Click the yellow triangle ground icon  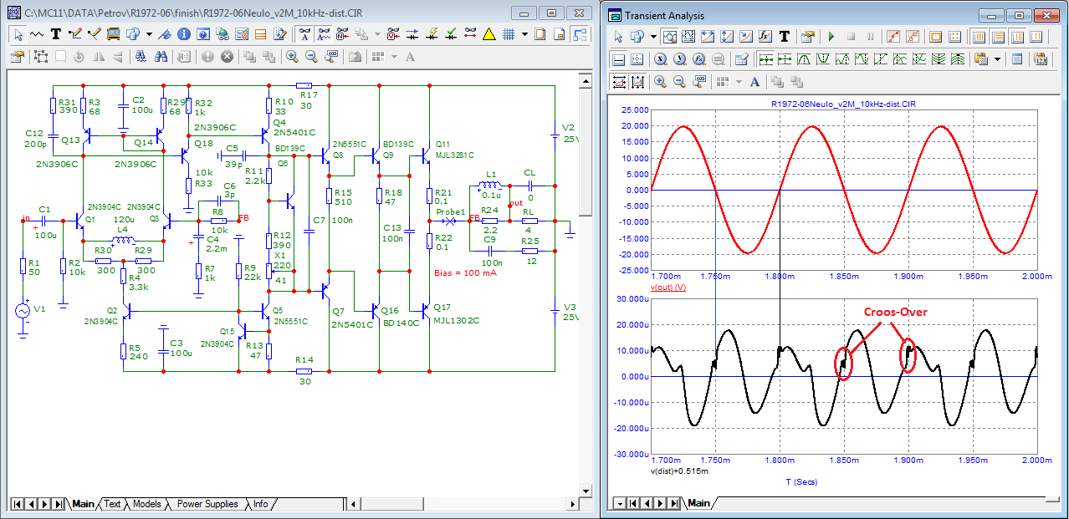488,34
